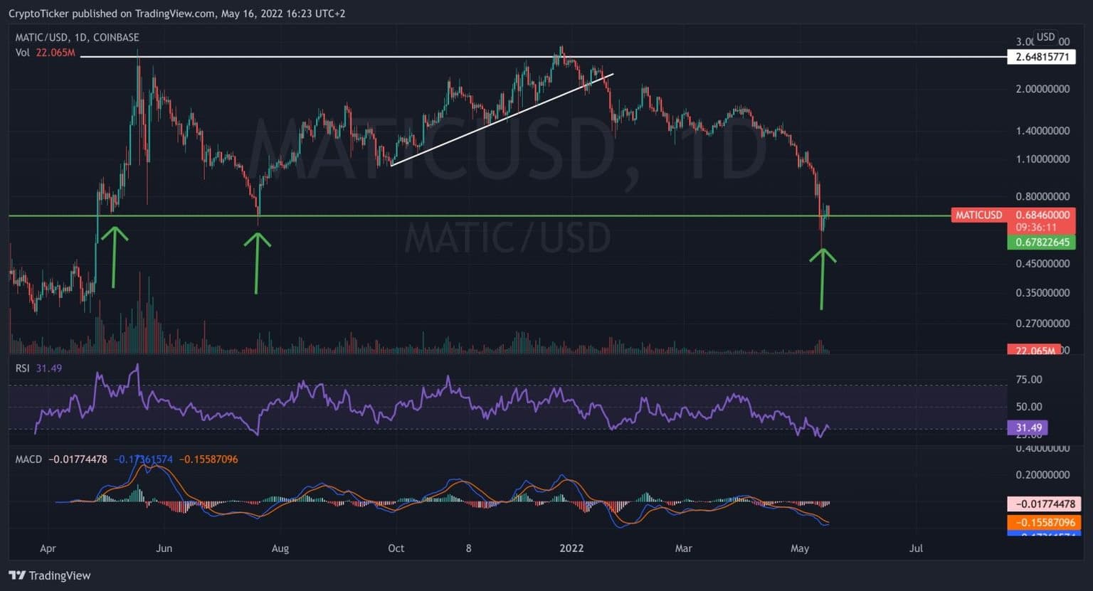The height and width of the screenshot is (591, 1093).
Task: Click the CryptoTicker publisher name in header
Action: click(38, 14)
